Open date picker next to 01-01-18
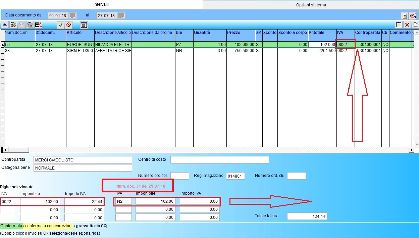Viewport: 419px width, 238px height. click(x=73, y=15)
